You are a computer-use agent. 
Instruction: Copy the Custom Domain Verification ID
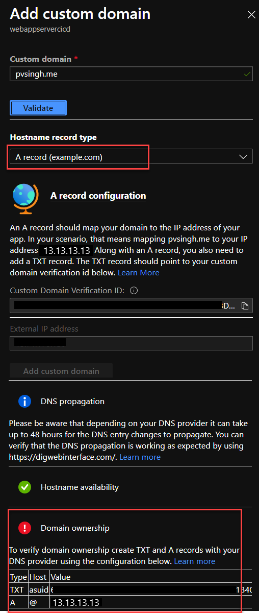[245, 306]
